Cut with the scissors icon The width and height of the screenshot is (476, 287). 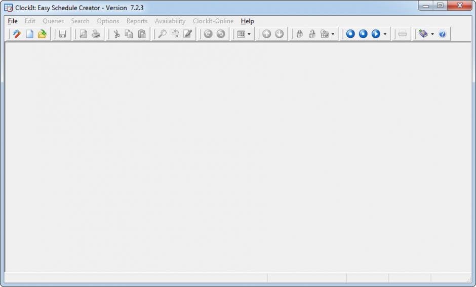[x=116, y=34]
